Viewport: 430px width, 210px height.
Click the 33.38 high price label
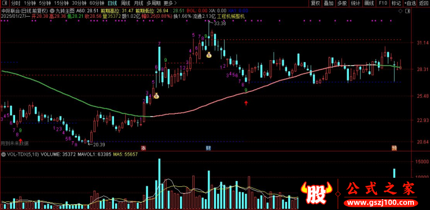point(220,24)
